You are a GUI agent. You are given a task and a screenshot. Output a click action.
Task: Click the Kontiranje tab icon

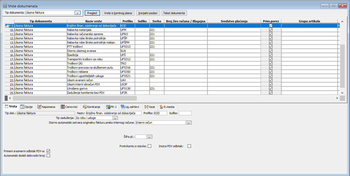[85, 107]
